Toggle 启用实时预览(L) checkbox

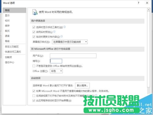point(34,32)
